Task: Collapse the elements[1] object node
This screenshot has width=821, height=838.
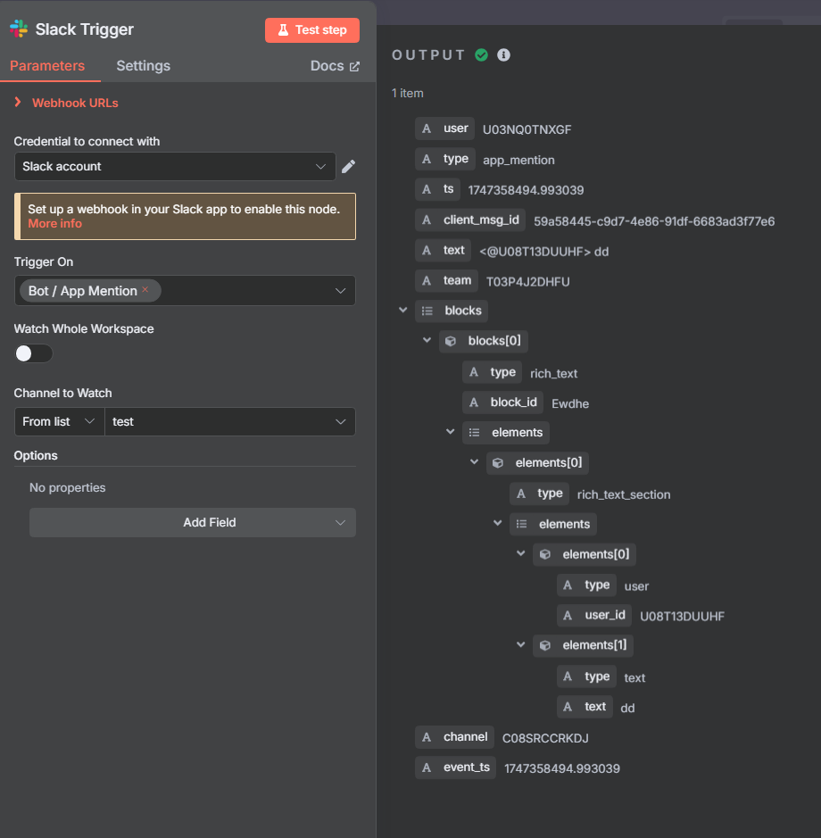Action: point(520,644)
